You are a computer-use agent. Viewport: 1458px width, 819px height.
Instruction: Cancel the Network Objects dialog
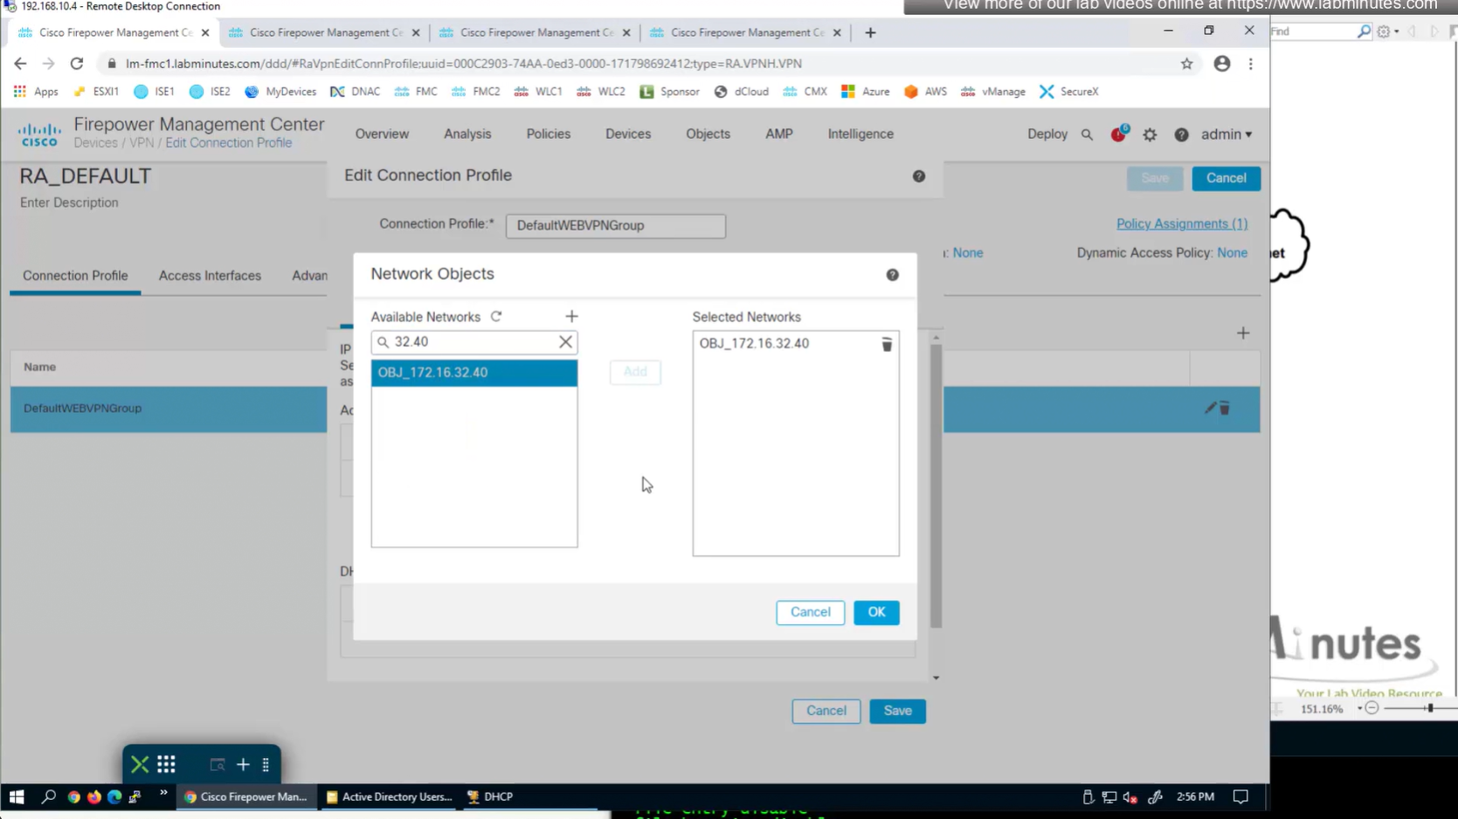810,612
